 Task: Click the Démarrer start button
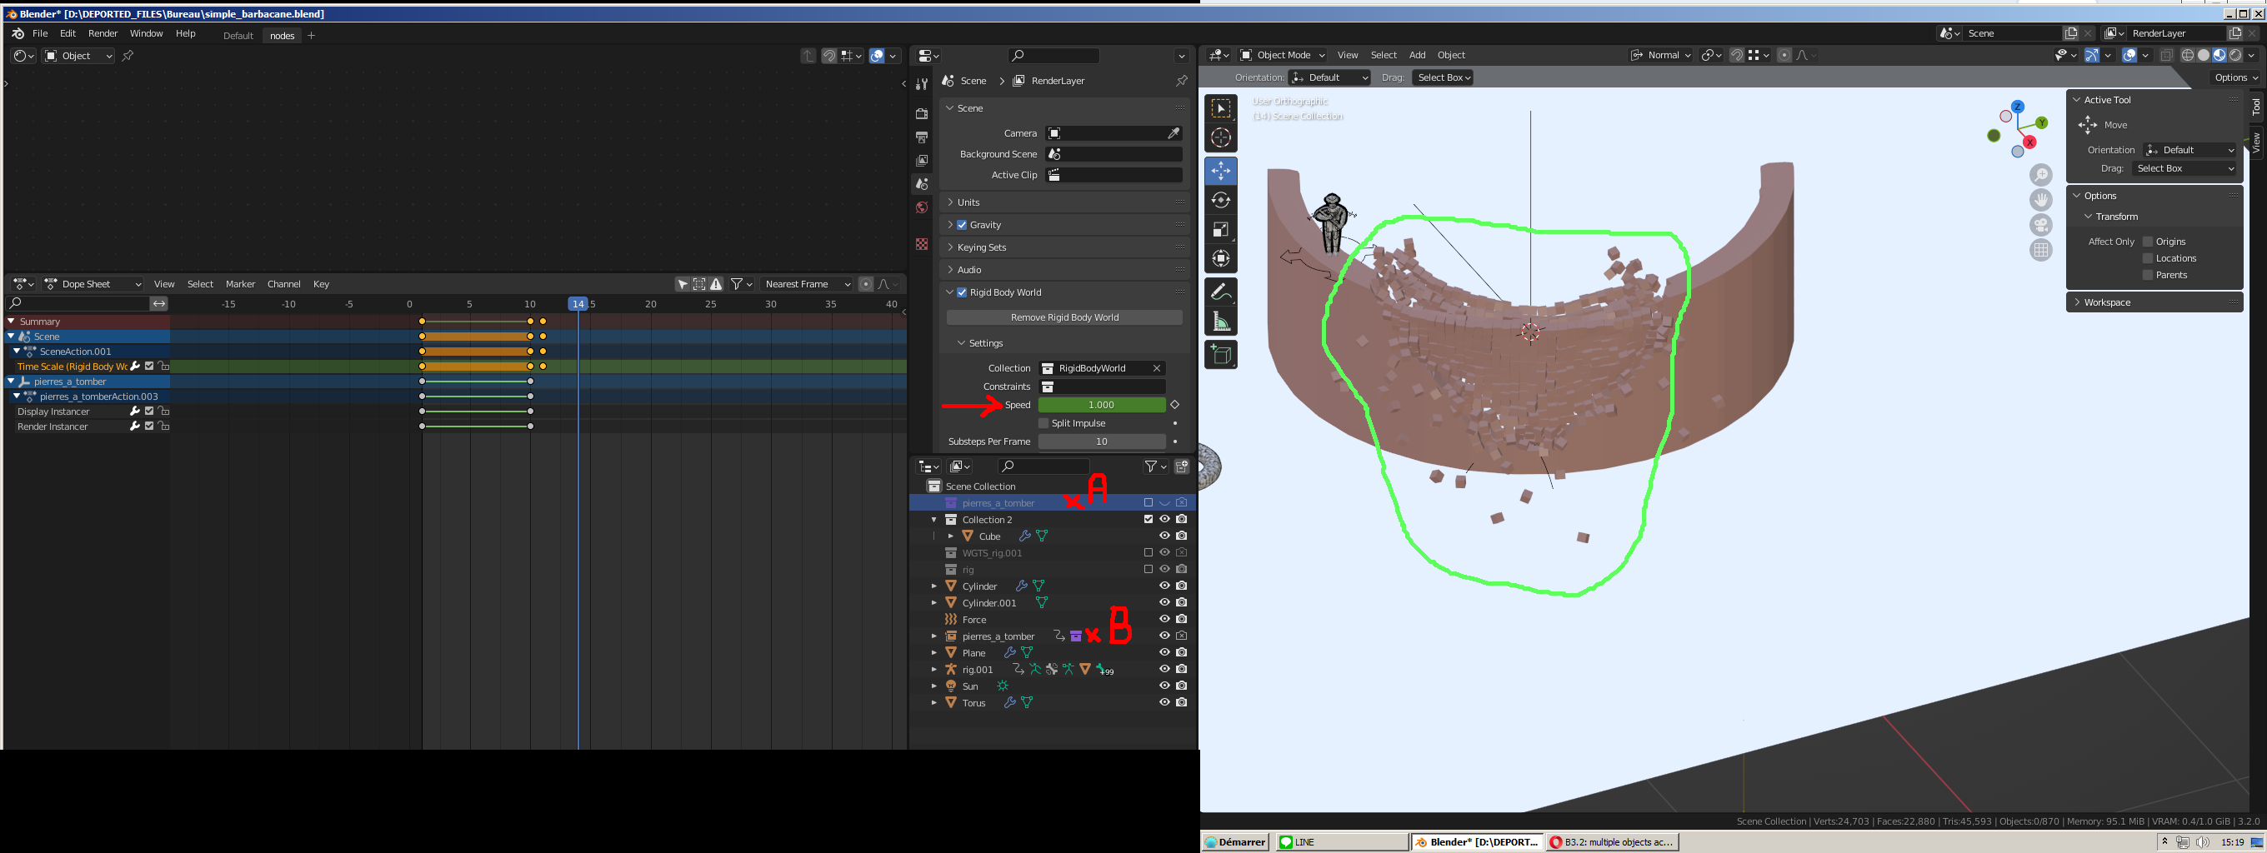[1235, 842]
